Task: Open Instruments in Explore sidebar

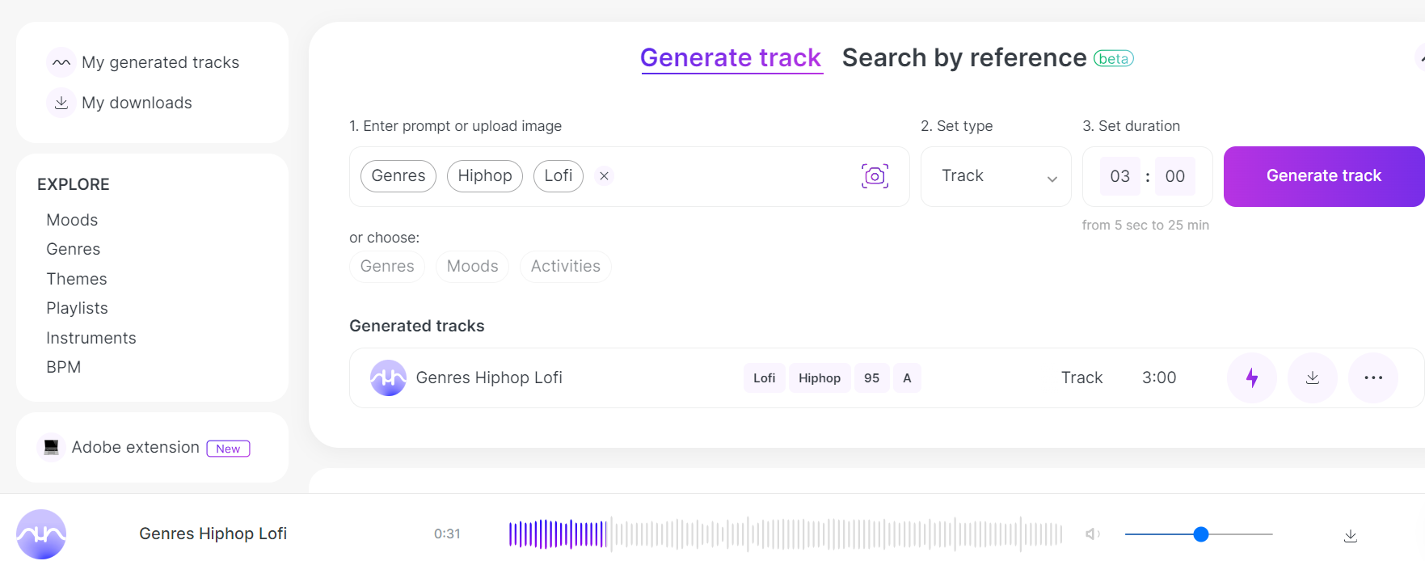Action: click(x=91, y=338)
